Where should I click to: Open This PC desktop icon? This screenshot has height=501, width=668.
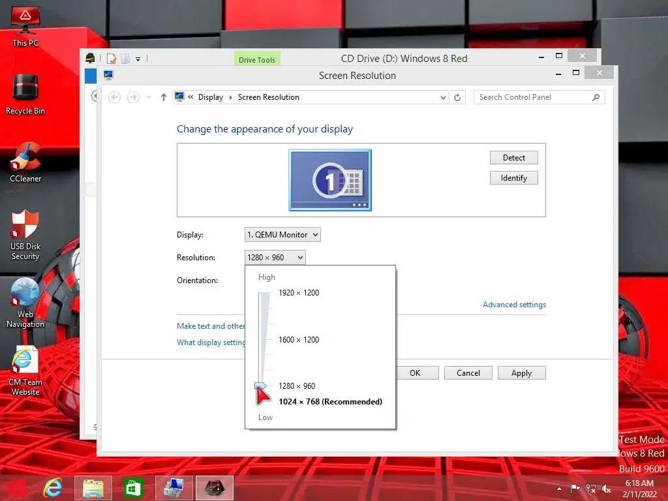click(x=25, y=27)
